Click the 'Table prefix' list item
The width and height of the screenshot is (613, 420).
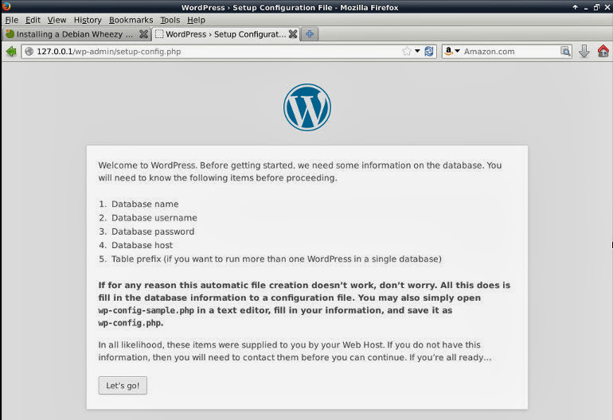pos(276,259)
